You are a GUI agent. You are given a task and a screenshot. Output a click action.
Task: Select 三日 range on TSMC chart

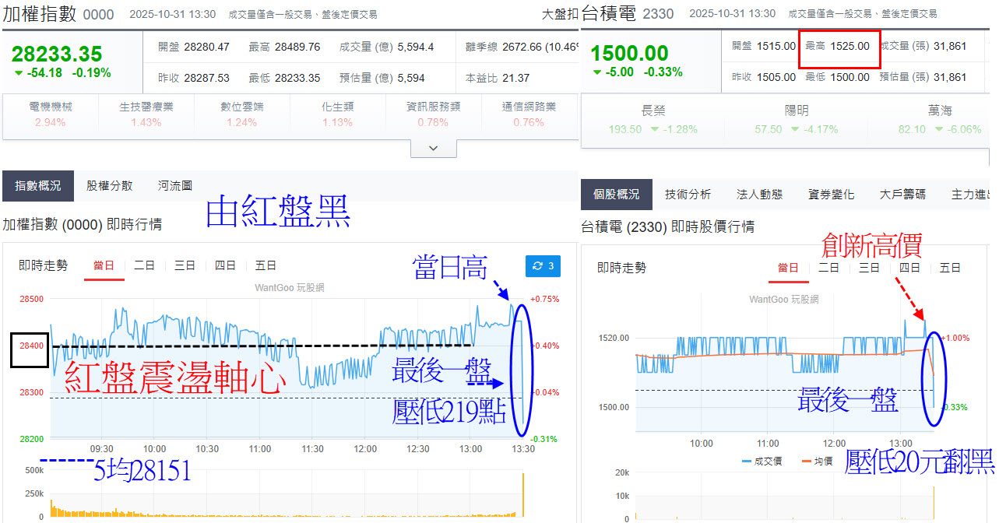click(869, 268)
